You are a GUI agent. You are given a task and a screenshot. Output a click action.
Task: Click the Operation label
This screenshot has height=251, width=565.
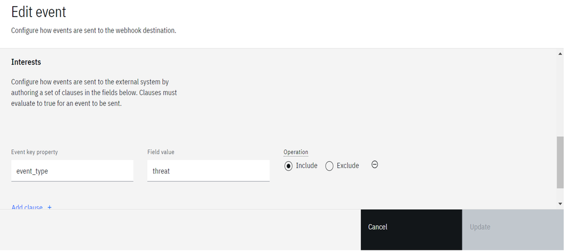(296, 152)
